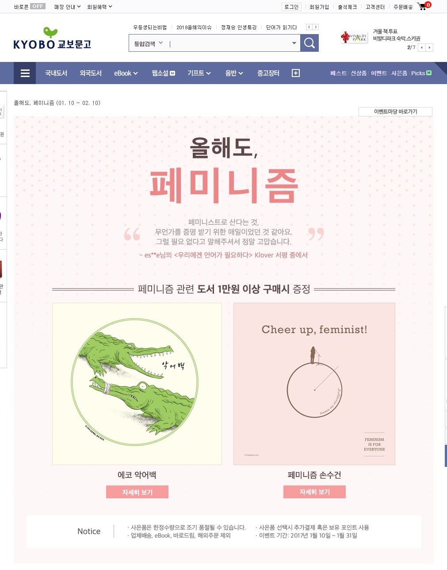Go to next trending keyword arrow

click(x=316, y=27)
